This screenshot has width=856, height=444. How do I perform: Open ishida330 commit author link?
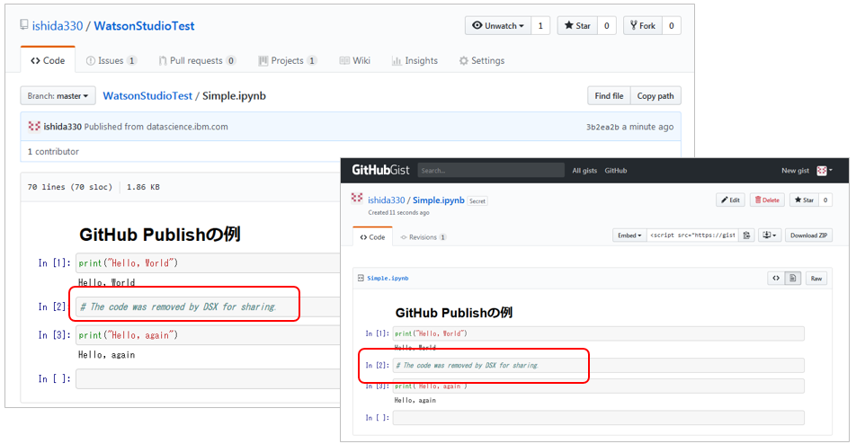pos(62,127)
